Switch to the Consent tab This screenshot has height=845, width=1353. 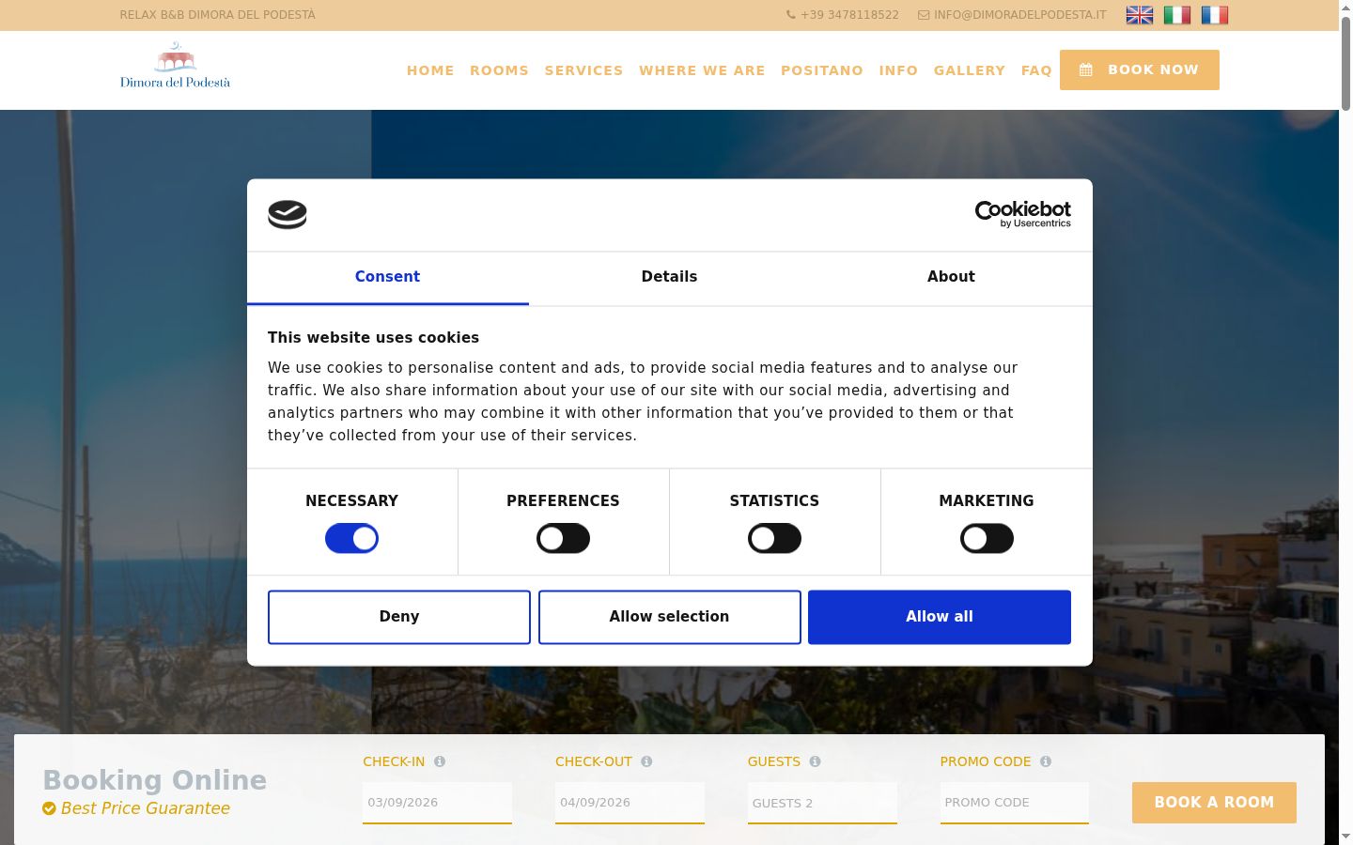pos(387,277)
